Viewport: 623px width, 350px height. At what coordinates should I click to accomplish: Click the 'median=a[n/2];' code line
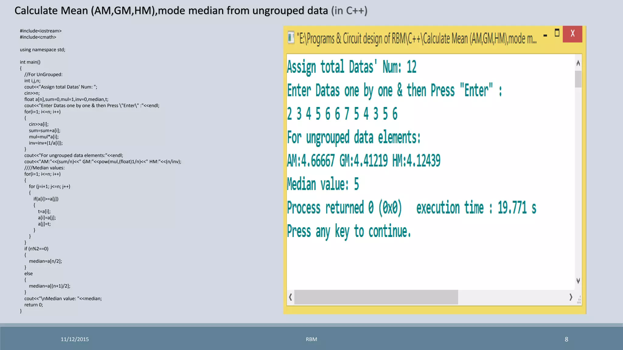tap(46, 261)
